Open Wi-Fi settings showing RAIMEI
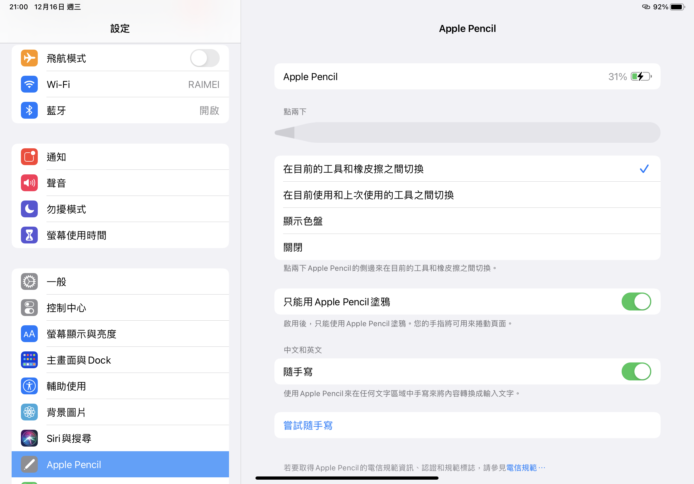694x484 pixels. pos(120,84)
